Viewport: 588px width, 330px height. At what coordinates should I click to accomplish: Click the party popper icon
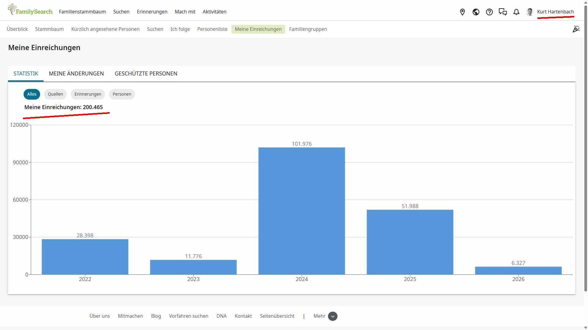click(x=576, y=29)
